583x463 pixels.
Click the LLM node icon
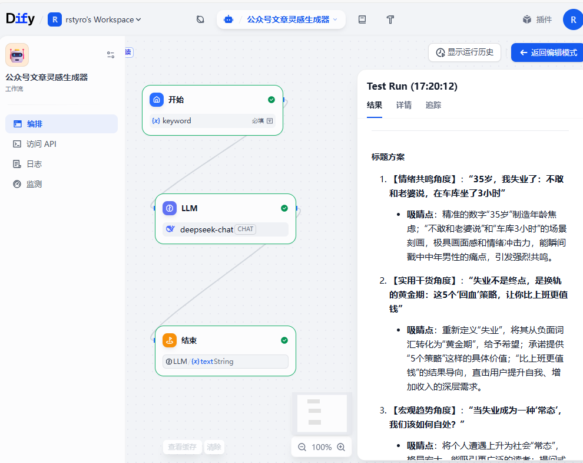pyautogui.click(x=170, y=208)
